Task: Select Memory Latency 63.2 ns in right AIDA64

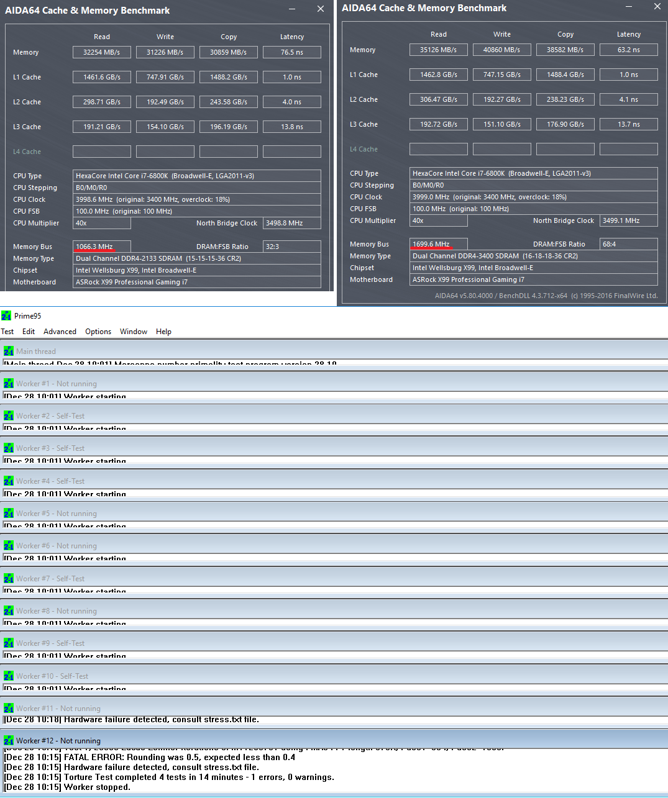Action: click(629, 50)
